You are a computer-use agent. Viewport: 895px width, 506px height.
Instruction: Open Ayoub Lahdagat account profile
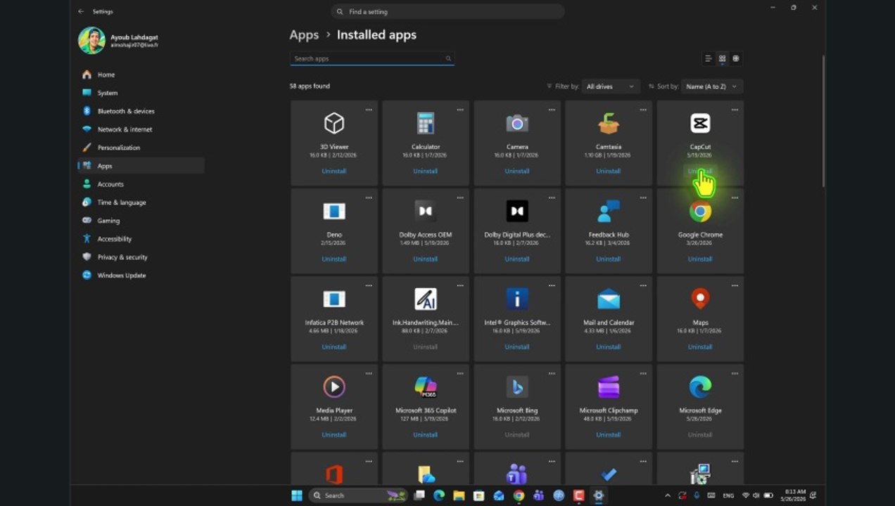120,40
